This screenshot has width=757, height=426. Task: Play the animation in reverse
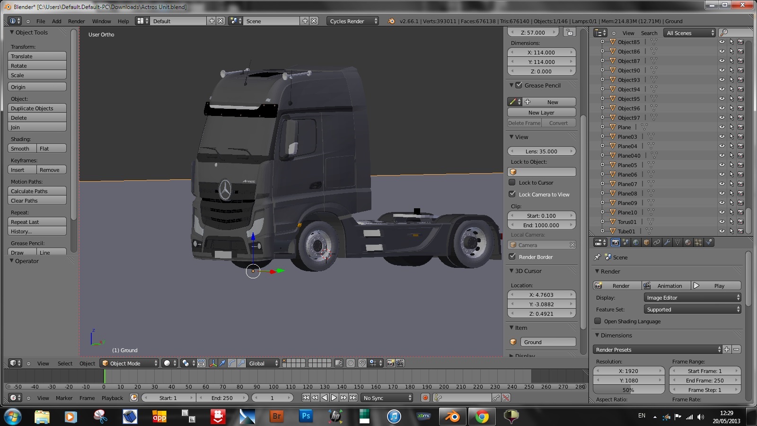point(325,398)
